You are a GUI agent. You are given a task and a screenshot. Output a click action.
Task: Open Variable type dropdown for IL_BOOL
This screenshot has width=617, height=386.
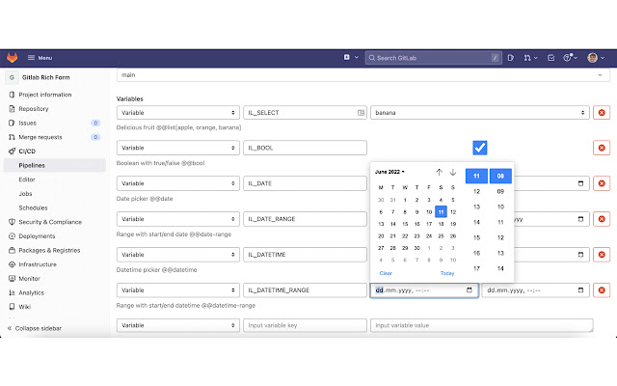177,148
